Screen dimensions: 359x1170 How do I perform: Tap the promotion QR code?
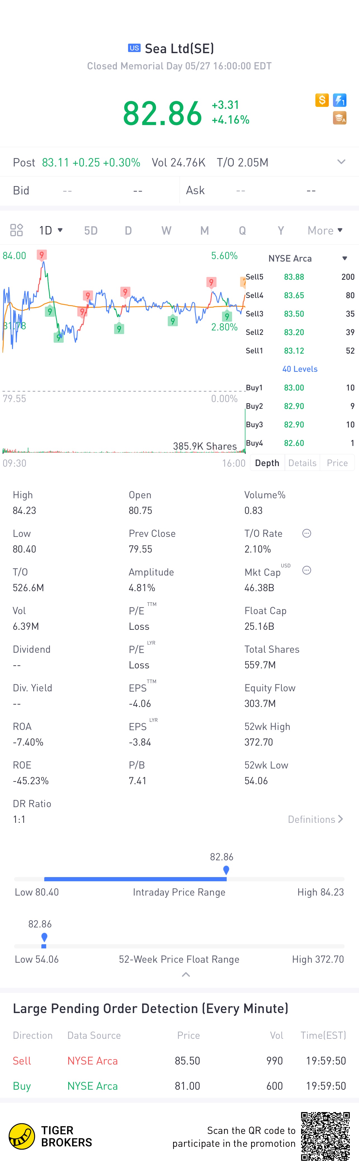click(x=325, y=1136)
